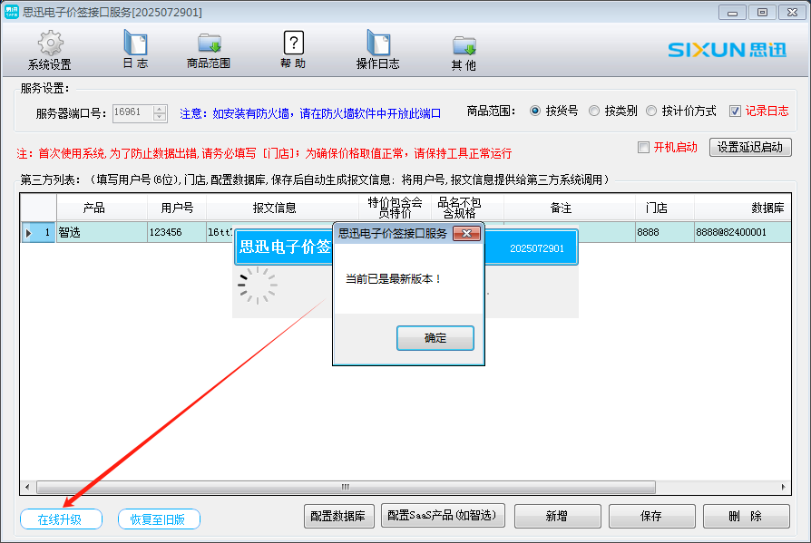
Task: Click the 品名不包含规格 column header
Action: pyautogui.click(x=467, y=208)
